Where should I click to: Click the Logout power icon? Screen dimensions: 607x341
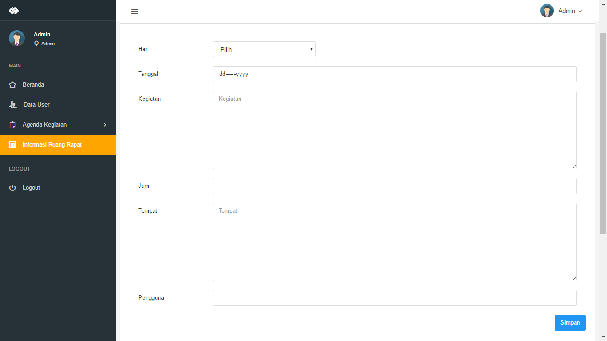click(12, 188)
